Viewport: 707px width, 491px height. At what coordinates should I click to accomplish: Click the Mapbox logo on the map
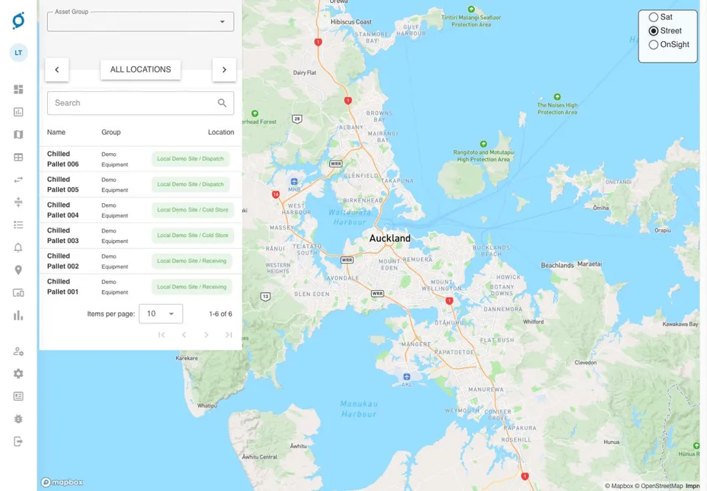click(x=62, y=482)
